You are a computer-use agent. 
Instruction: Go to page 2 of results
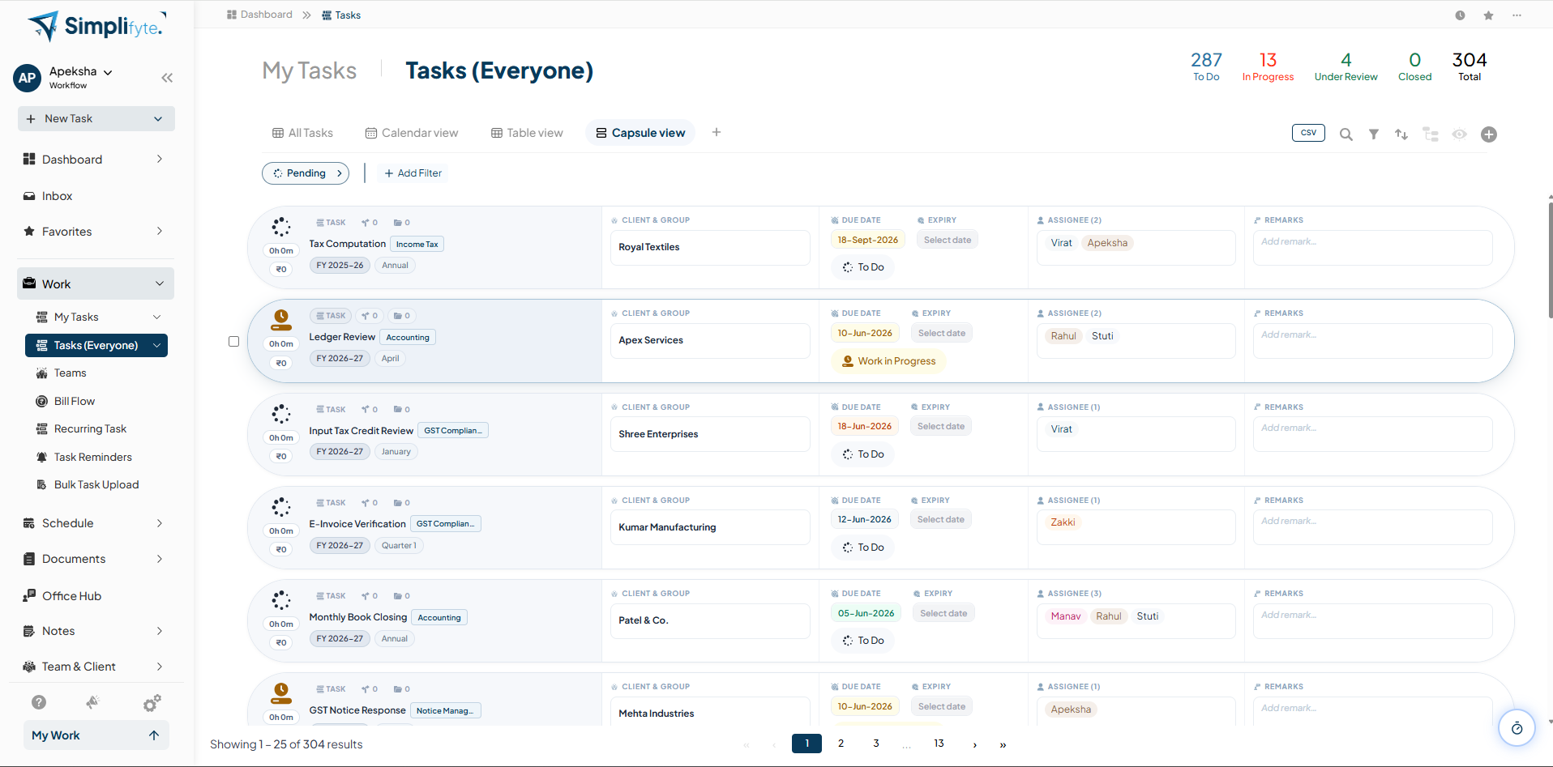click(x=841, y=744)
